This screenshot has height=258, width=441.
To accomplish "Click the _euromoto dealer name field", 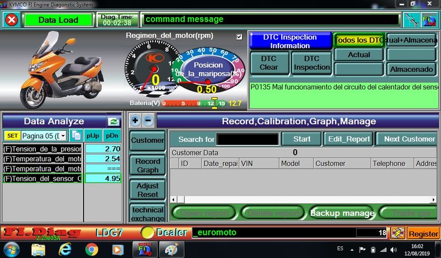I will 273,233.
